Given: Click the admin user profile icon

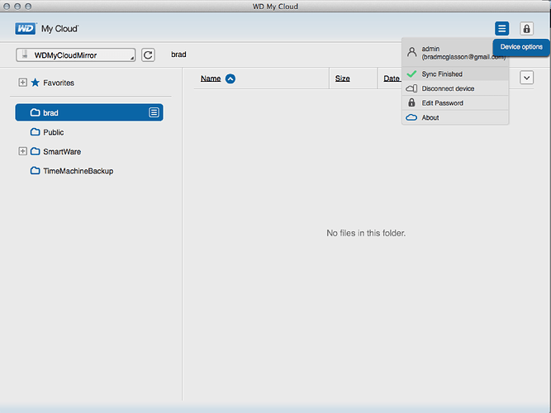Looking at the screenshot, I should point(412,52).
